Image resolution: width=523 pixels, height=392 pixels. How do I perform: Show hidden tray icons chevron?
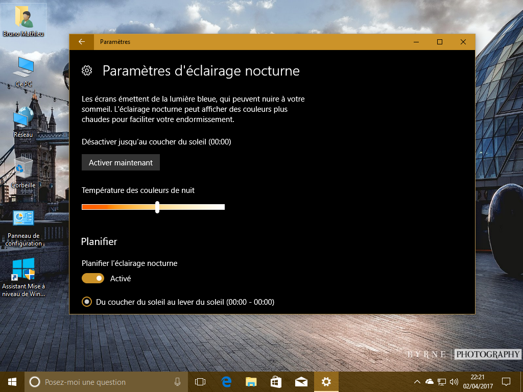click(x=417, y=382)
